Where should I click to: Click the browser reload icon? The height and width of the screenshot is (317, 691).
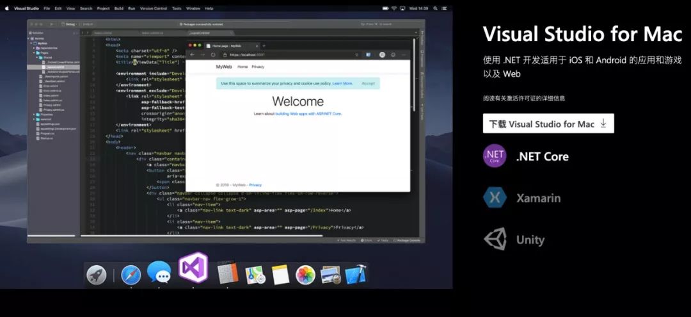click(x=214, y=55)
